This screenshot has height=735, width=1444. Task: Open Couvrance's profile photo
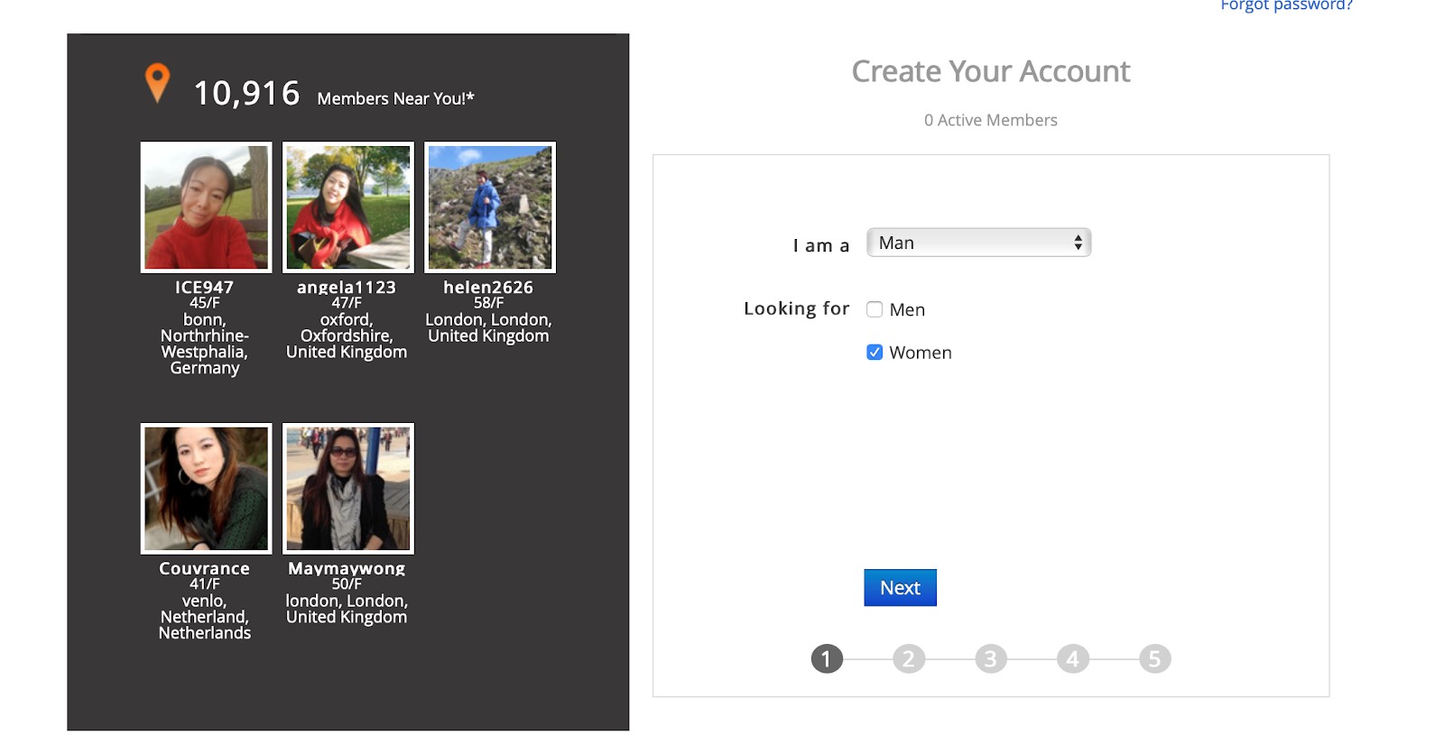pyautogui.click(x=207, y=489)
